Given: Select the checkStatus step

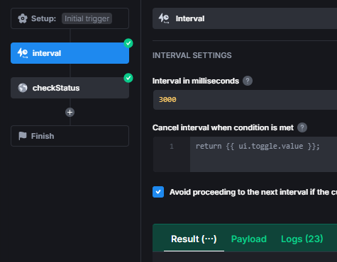Looking at the screenshot, I should 70,88.
